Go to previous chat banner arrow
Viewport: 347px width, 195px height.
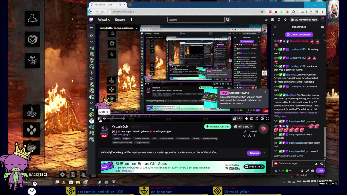pos(274,35)
